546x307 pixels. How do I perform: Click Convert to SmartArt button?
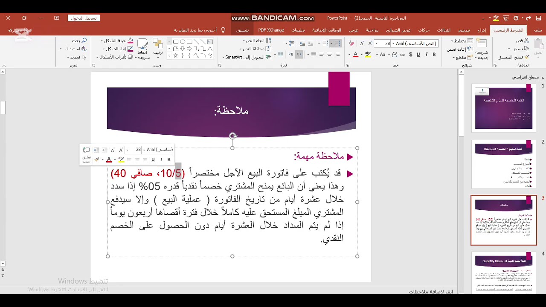[x=247, y=57]
